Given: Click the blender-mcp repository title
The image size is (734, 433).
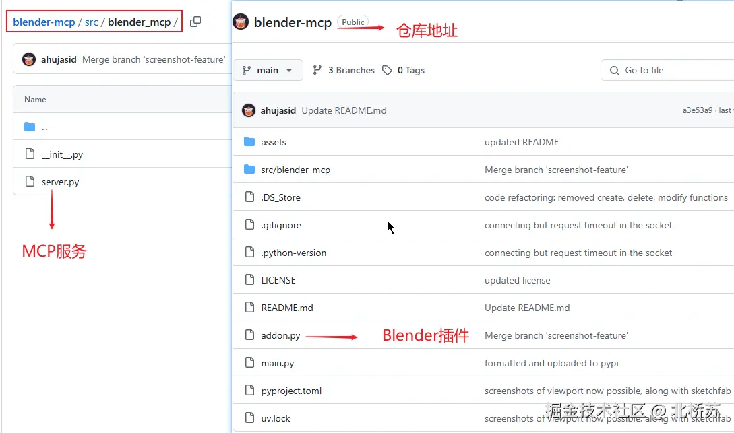Looking at the screenshot, I should click(x=293, y=22).
